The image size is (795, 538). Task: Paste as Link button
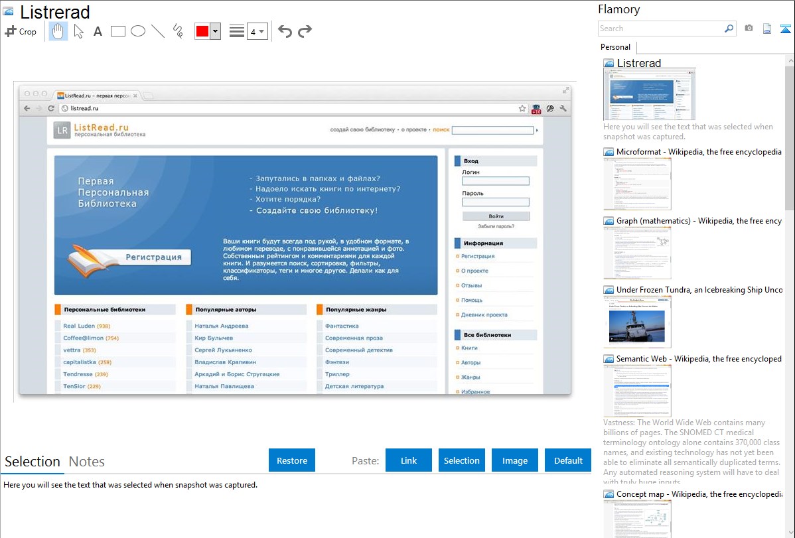coord(409,460)
